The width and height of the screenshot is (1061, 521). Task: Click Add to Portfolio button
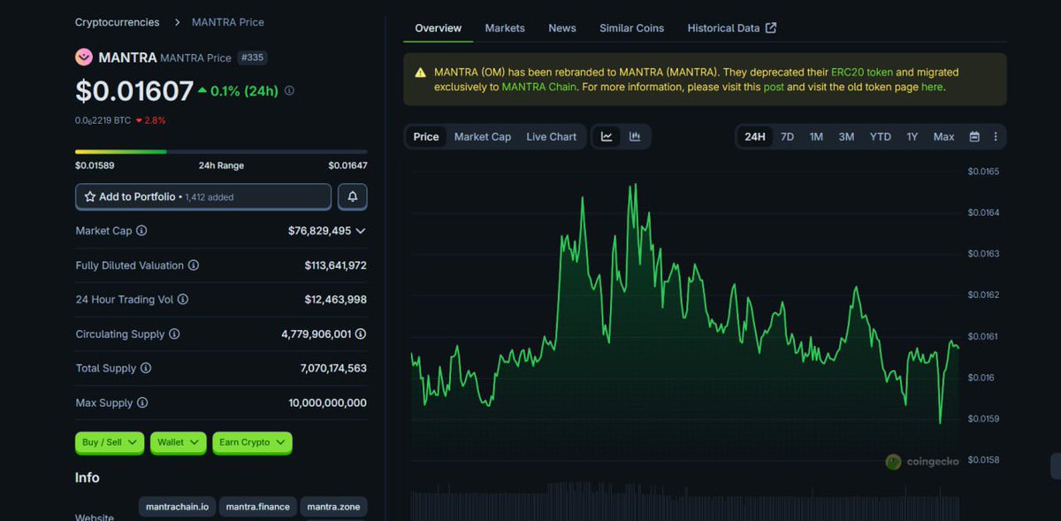click(203, 196)
